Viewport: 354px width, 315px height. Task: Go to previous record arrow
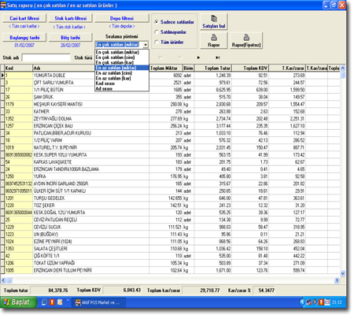(179, 57)
